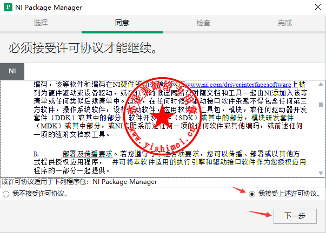Click the NI Package Manager logo icon
Viewport: 326px width, 233px height.
pos(8,7)
